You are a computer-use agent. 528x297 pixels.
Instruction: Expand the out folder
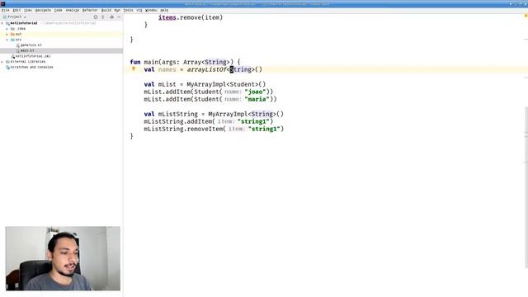7,35
